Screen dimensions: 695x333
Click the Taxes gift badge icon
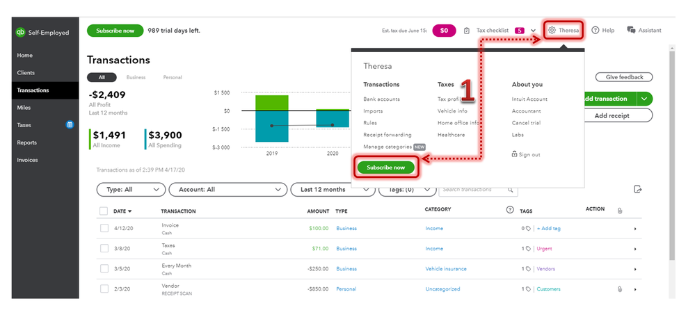[x=70, y=125]
